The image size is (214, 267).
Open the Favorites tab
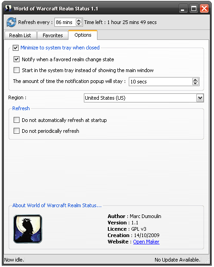(x=53, y=35)
